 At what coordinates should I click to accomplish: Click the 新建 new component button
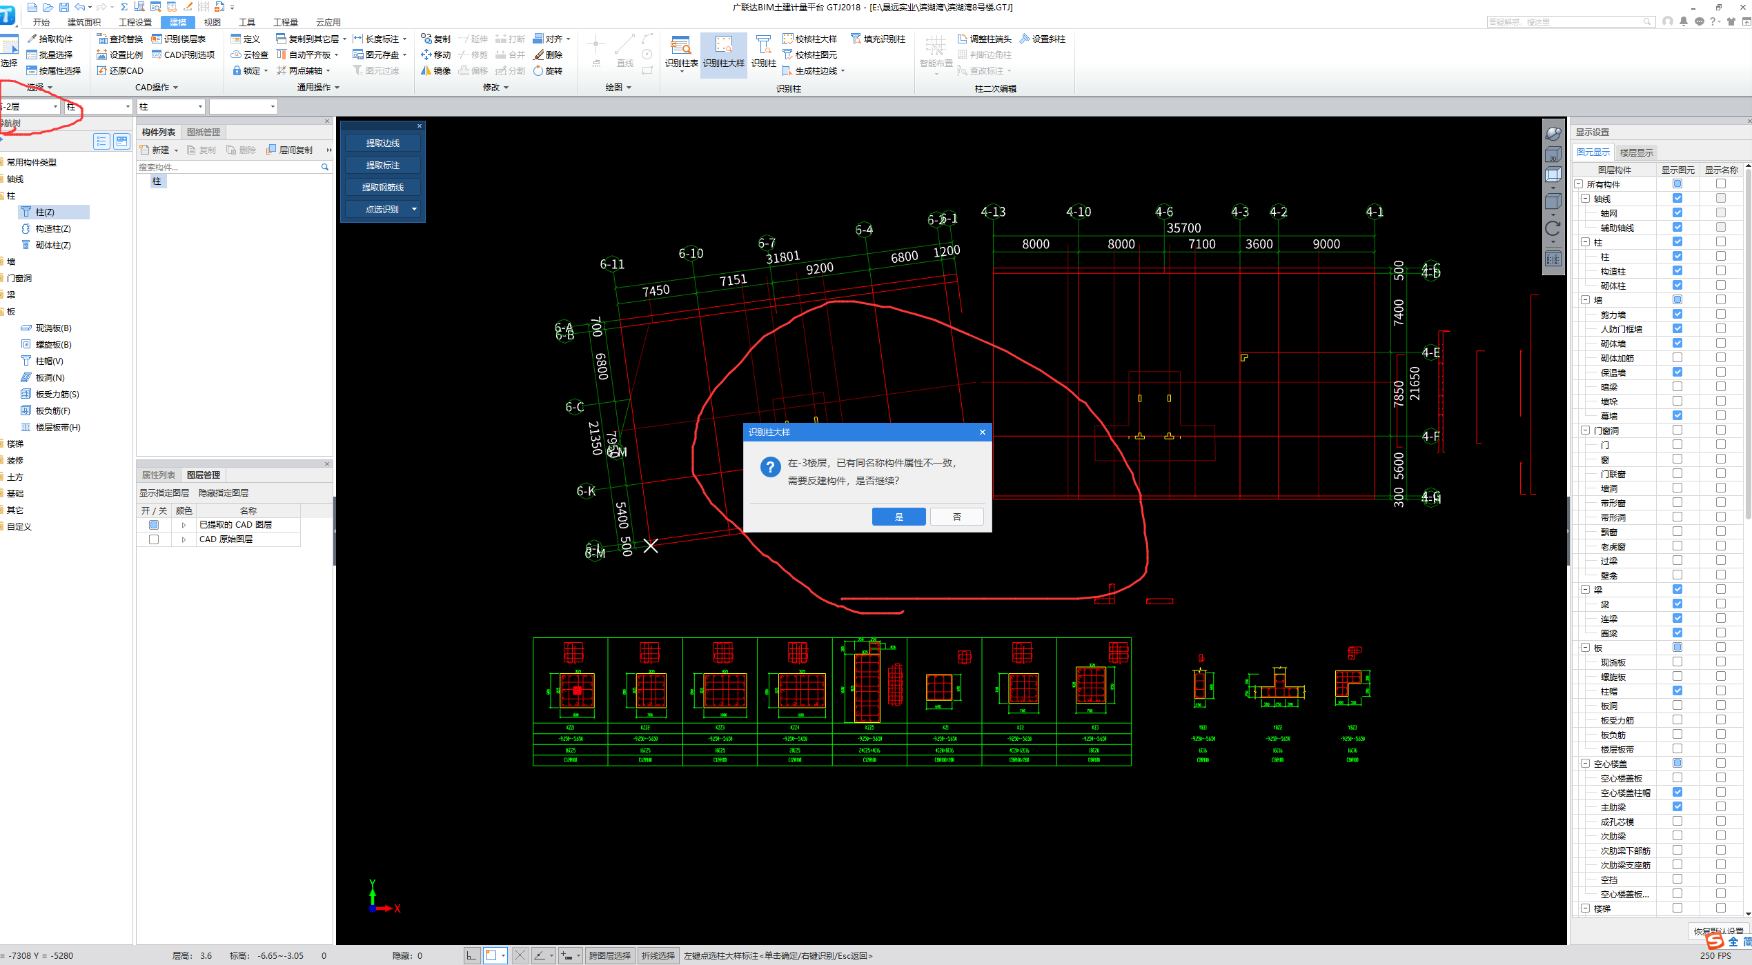tap(155, 150)
